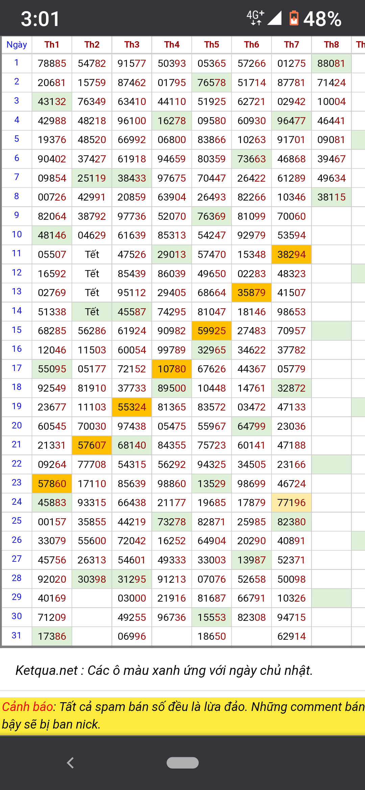
Task: Select the Th2 column header
Action: [x=92, y=45]
